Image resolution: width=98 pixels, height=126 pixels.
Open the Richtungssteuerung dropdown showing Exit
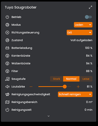coord(79,33)
